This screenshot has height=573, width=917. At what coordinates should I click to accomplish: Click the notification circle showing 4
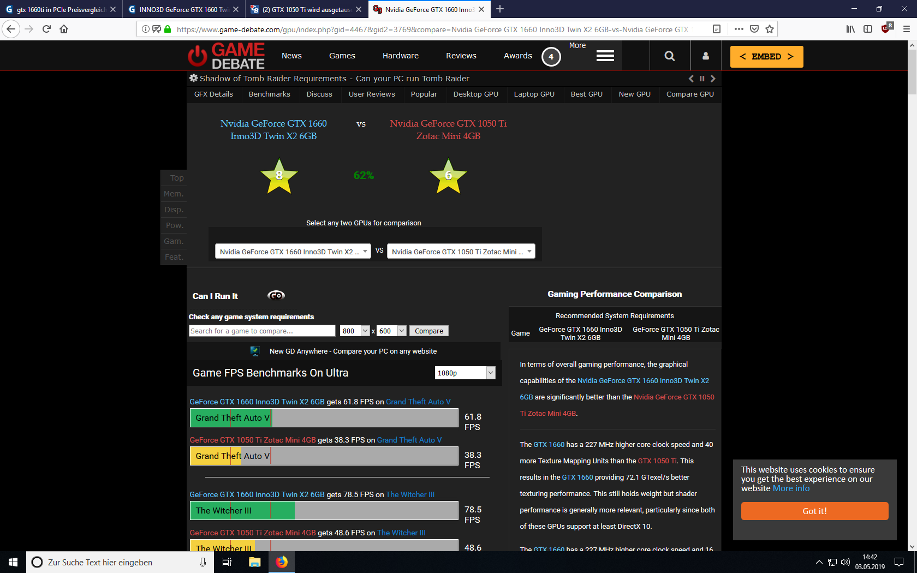coord(551,56)
